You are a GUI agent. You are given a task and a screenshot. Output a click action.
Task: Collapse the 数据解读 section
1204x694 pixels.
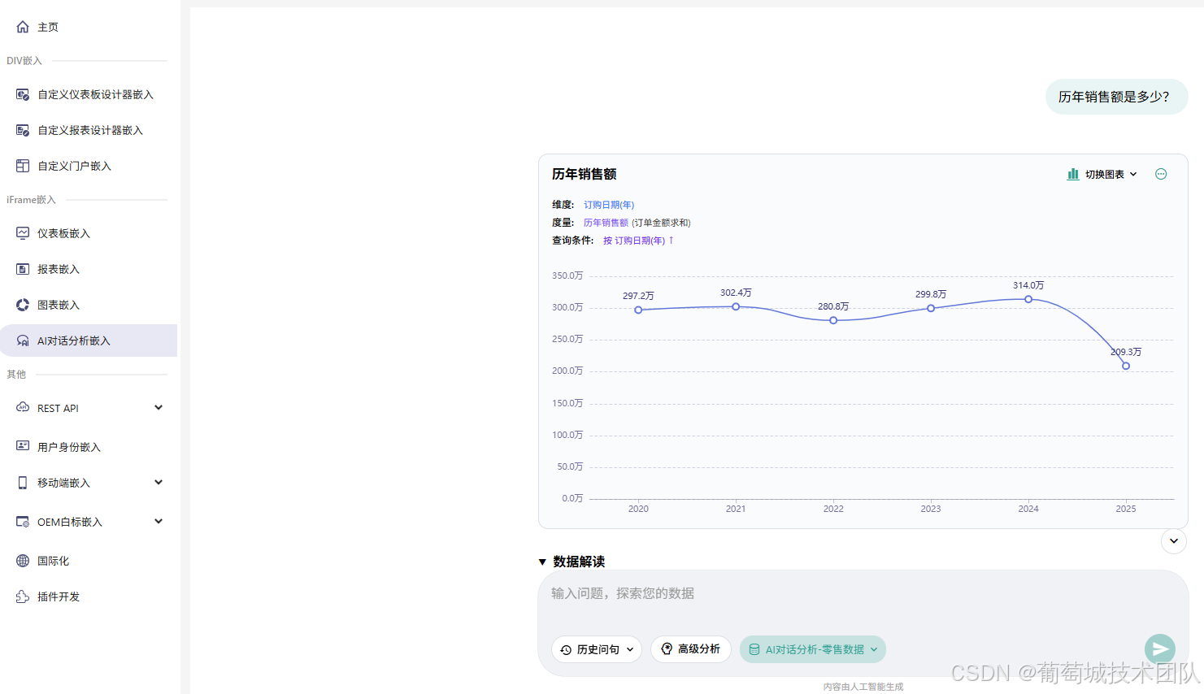pyautogui.click(x=542, y=562)
